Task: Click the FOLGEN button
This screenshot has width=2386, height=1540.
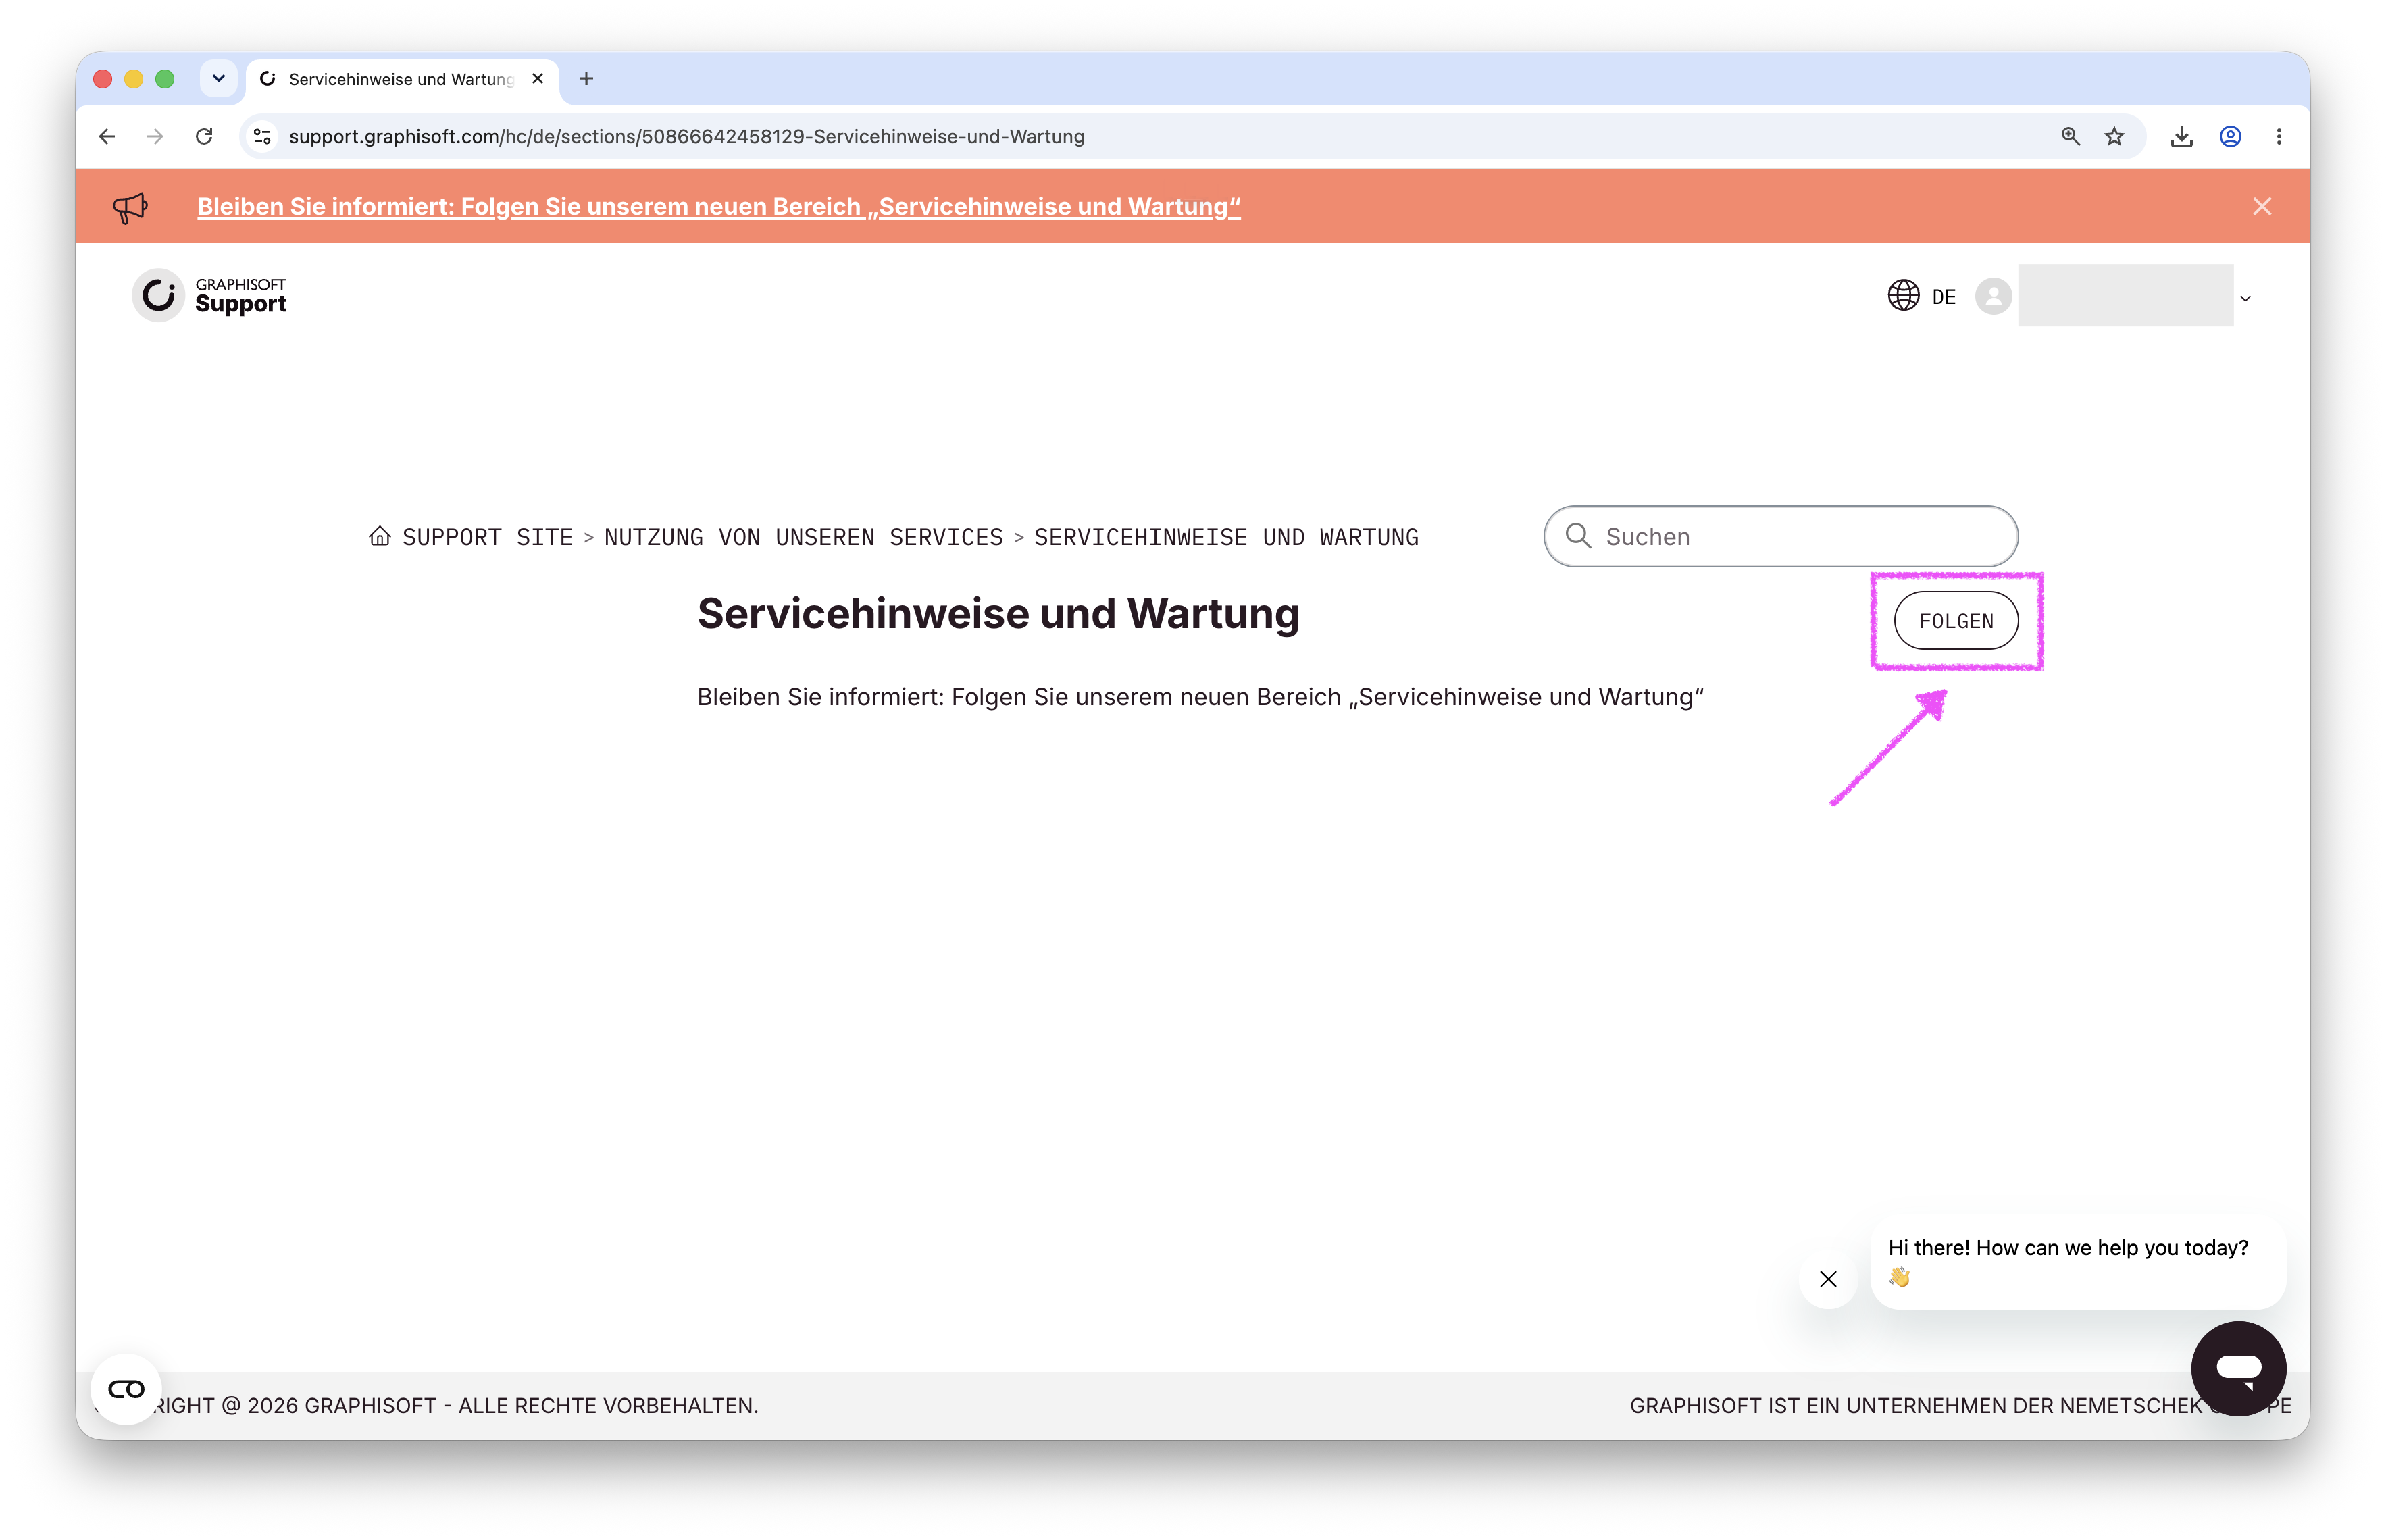Action: tap(1956, 621)
